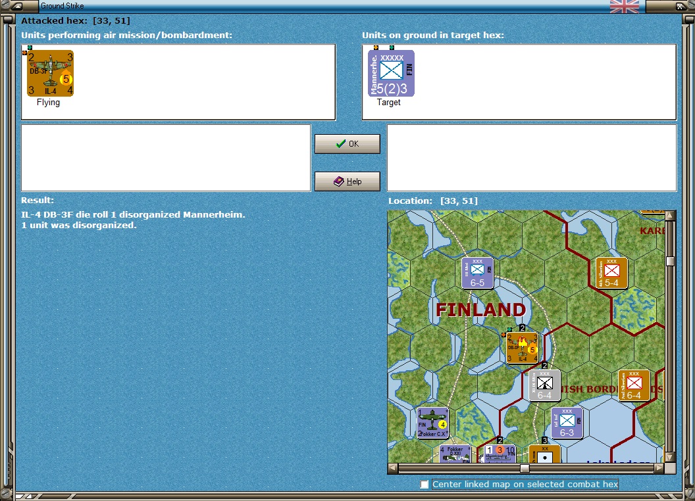Click the map's horizontal scrollbar right arrow
The width and height of the screenshot is (695, 501).
point(659,467)
